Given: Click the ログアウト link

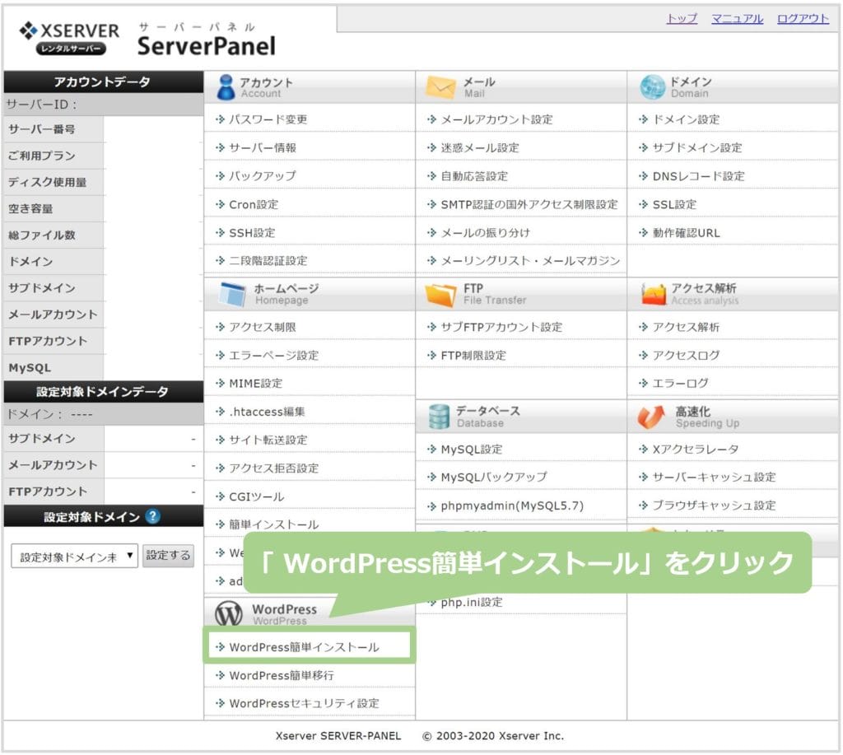Looking at the screenshot, I should [803, 19].
